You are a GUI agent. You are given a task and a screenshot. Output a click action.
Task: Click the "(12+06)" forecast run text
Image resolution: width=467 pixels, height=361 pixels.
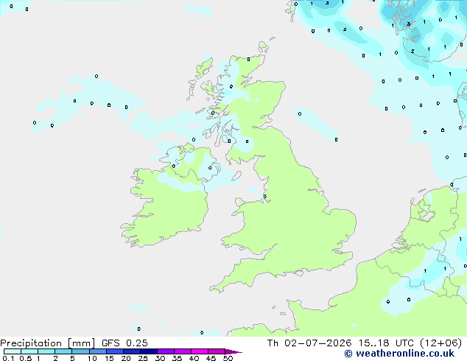[440, 343]
